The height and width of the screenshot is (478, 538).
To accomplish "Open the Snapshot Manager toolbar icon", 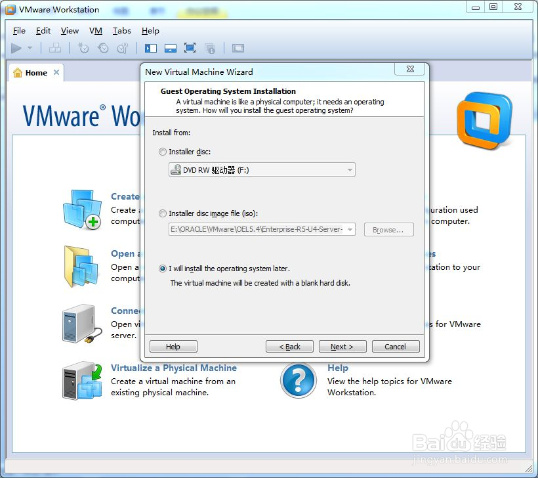I will [x=123, y=48].
